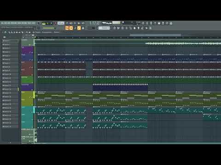
Task: Mute the blue track
Action: click(32, 60)
